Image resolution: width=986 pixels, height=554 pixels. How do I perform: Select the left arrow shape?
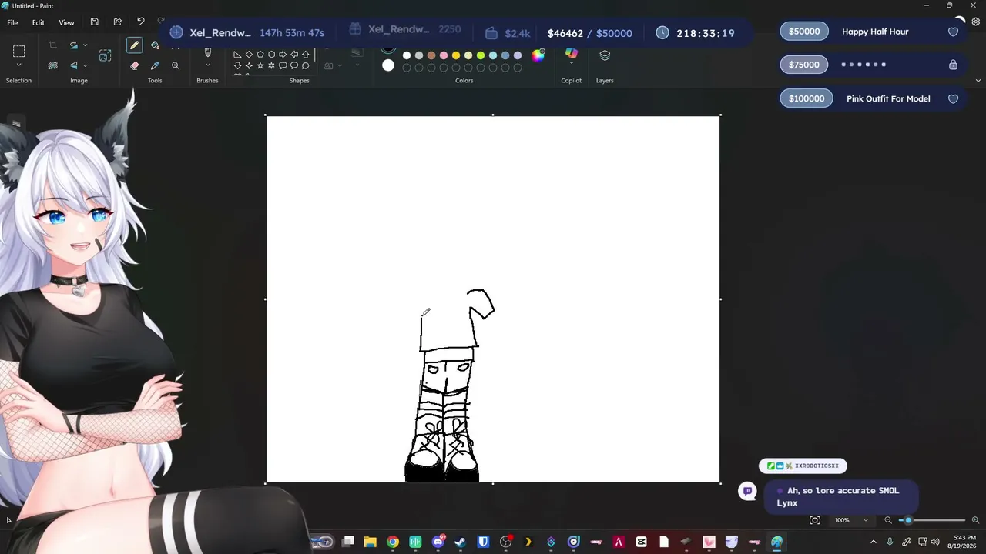[x=294, y=55]
